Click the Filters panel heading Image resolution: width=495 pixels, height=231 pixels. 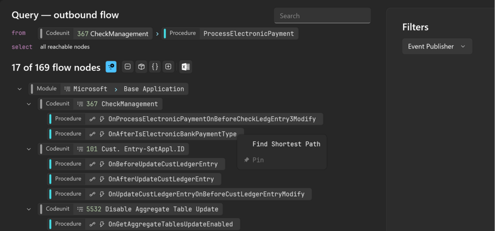point(415,27)
